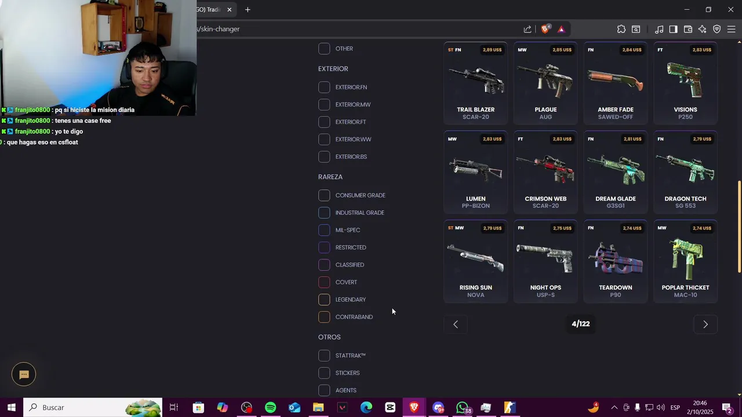
Task: Select the Crimson Web SCAR-20 skin
Action: point(545,172)
